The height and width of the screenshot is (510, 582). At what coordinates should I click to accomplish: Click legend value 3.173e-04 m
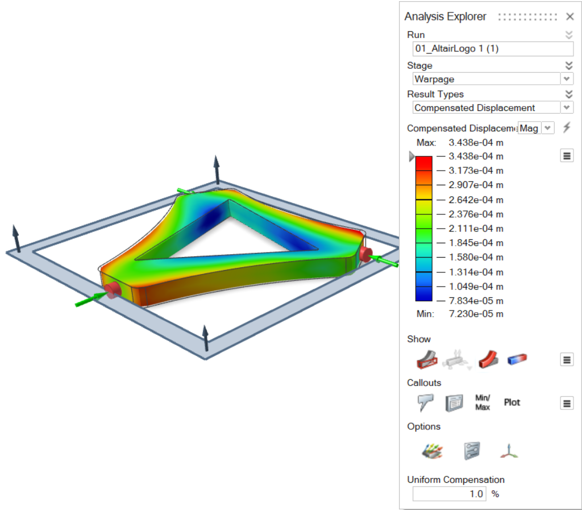coord(476,171)
